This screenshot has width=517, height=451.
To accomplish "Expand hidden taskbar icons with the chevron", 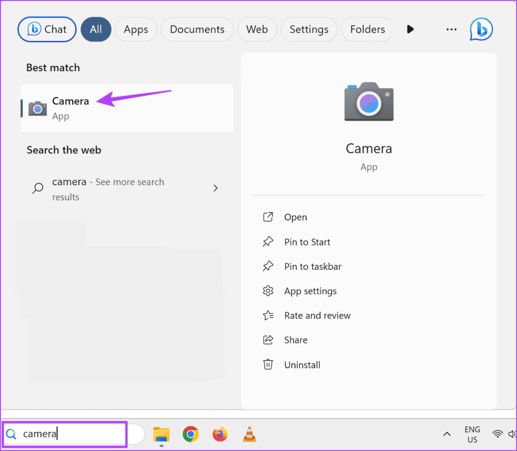I will 446,433.
